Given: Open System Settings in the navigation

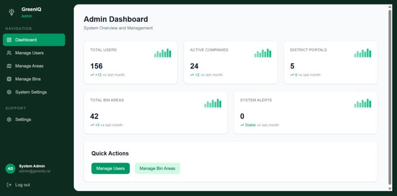Looking at the screenshot, I should 34,92.
